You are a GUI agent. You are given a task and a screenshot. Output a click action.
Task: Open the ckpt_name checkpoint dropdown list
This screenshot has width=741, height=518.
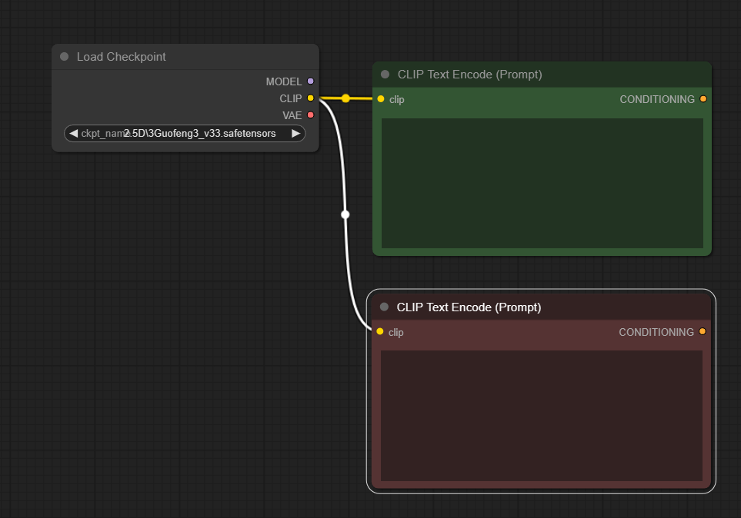(x=185, y=134)
